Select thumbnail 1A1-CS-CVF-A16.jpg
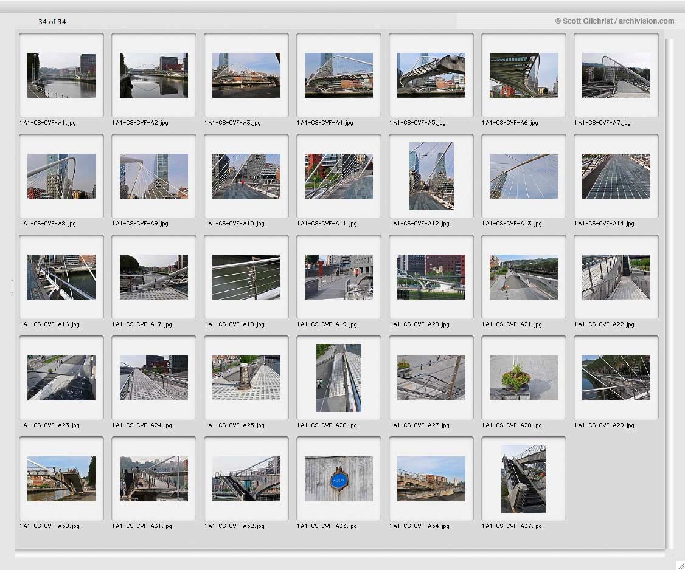 tap(61, 276)
